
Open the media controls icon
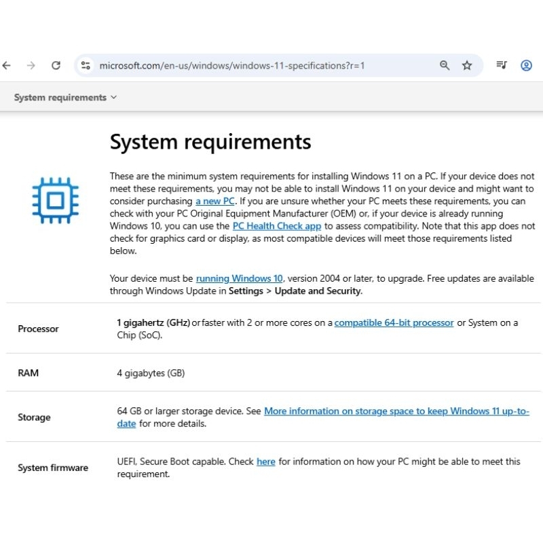coord(502,66)
